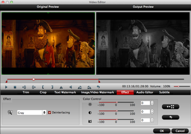
Task: Open the Text Watermark tab
Action: click(65, 92)
